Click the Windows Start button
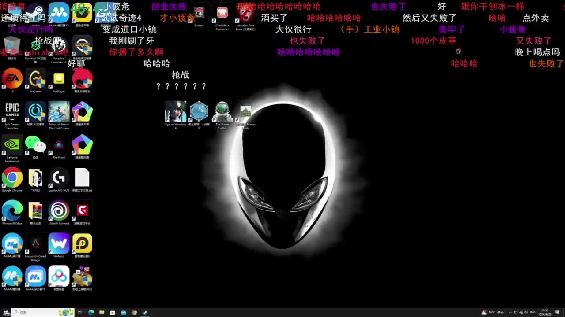The width and height of the screenshot is (565, 317). [5, 313]
